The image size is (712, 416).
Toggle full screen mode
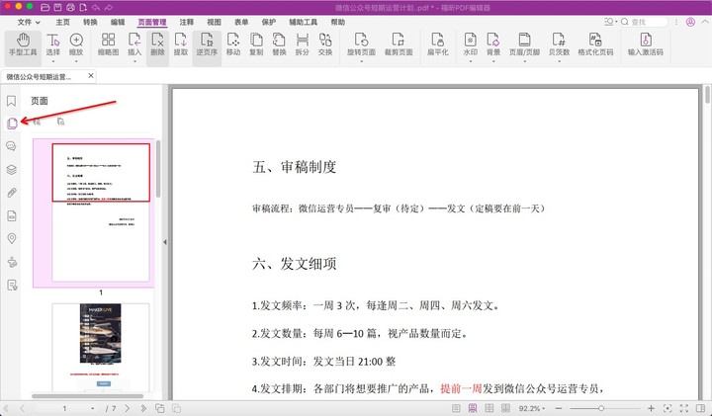click(x=684, y=408)
